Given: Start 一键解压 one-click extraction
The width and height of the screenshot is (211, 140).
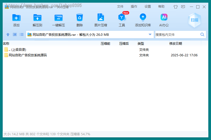Looking at the screenshot, I should [59, 18].
